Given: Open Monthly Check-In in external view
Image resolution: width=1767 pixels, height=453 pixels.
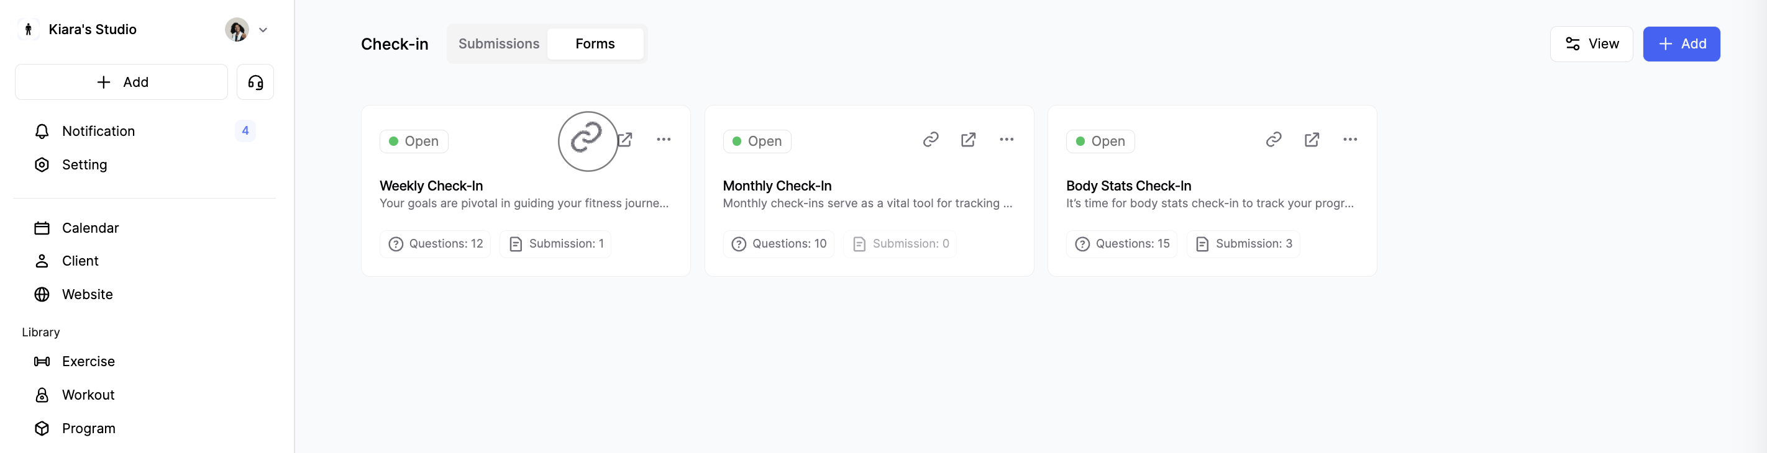Looking at the screenshot, I should point(968,140).
